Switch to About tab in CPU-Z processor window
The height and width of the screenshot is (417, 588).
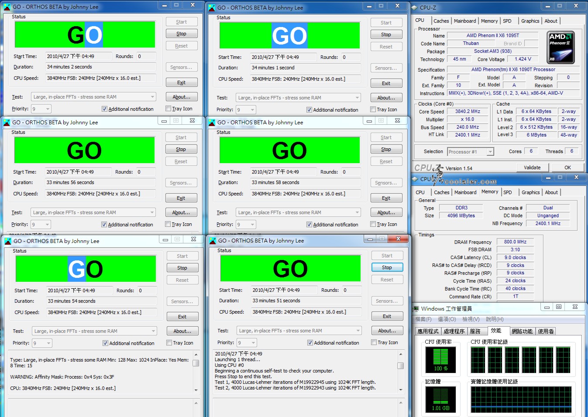pos(551,21)
